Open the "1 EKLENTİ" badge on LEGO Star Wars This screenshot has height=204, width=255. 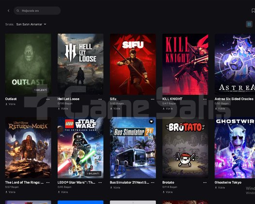(x=93, y=173)
